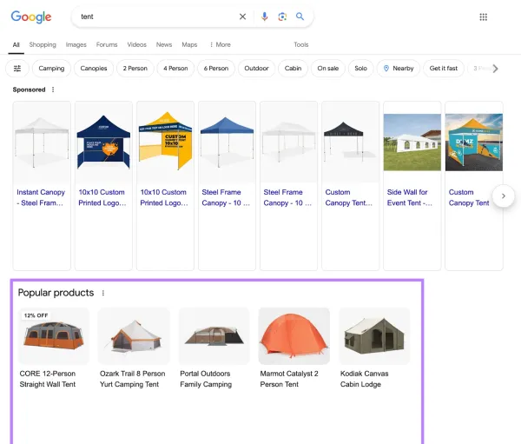This screenshot has width=521, height=444.
Task: Reveal more filter chips with right chevron
Action: (x=496, y=69)
